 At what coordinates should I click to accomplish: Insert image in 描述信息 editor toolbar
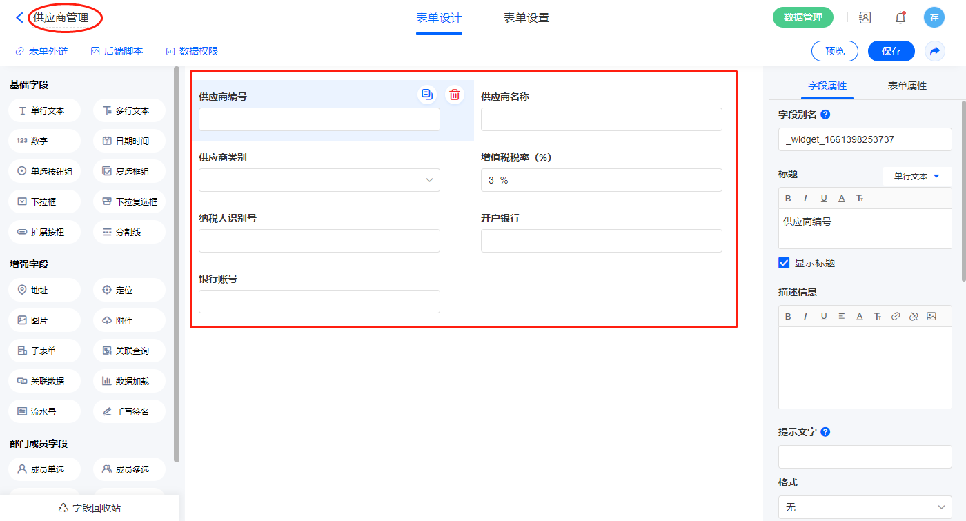click(931, 317)
